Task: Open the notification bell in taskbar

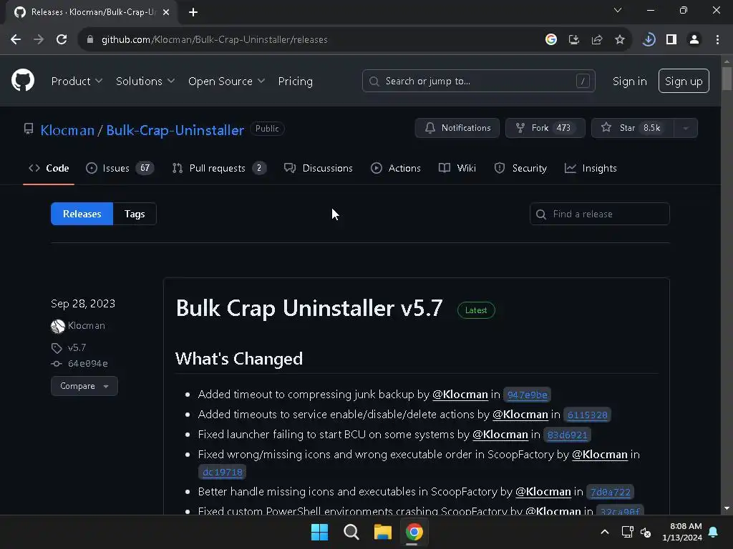Action: tap(714, 532)
